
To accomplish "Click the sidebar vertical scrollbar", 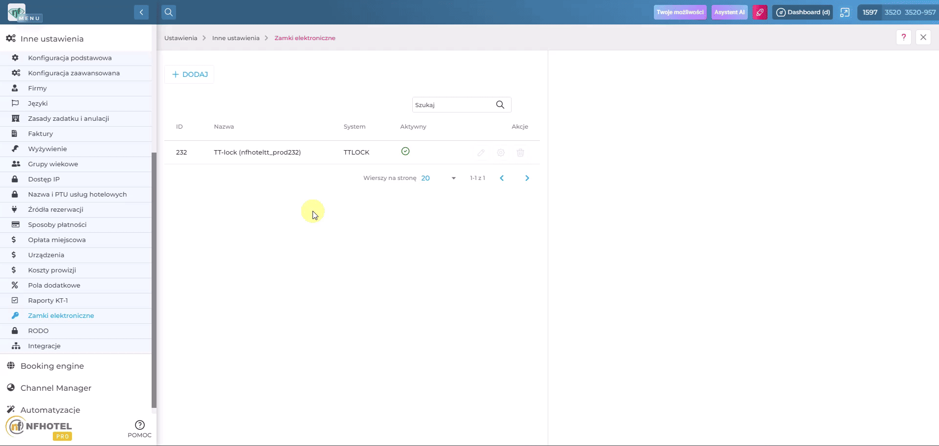I will 154,280.
